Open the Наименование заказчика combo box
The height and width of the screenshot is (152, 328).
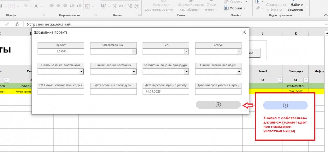(x=134, y=72)
